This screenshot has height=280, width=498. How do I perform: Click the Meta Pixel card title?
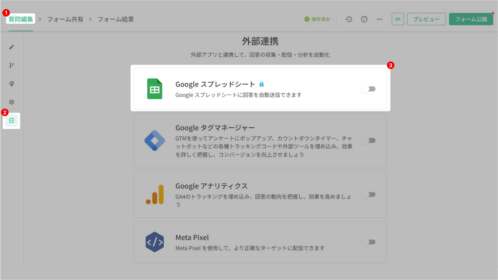pyautogui.click(x=192, y=238)
